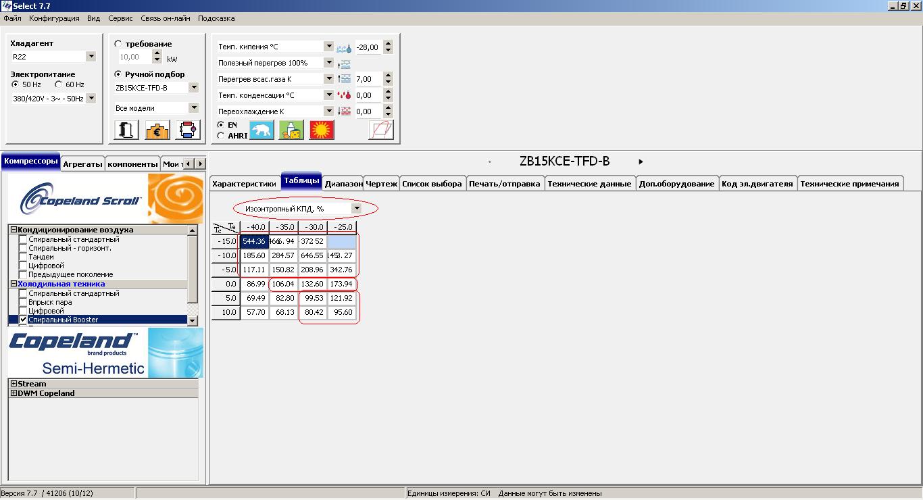The width and height of the screenshot is (923, 500).
Task: Check the Впрыск пара checkbox
Action: tap(23, 302)
